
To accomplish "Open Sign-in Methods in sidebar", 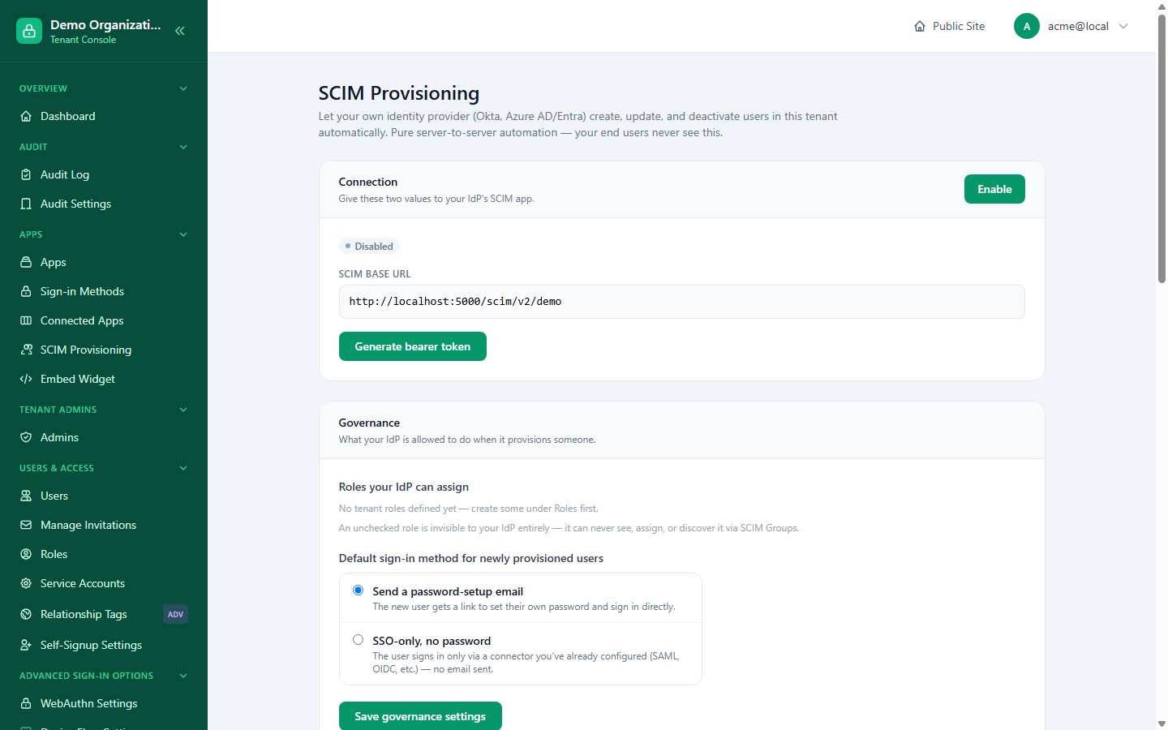I will pos(104,291).
